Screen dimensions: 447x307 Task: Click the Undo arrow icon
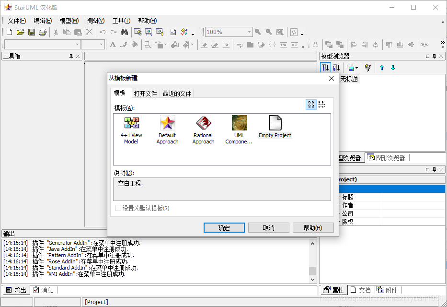[x=103, y=32]
